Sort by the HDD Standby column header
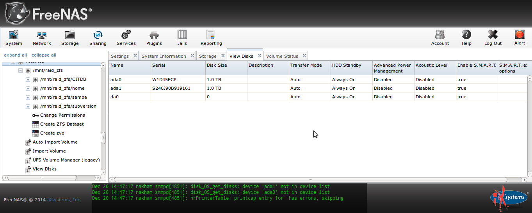Screen dimensions: 532x213 coord(351,68)
